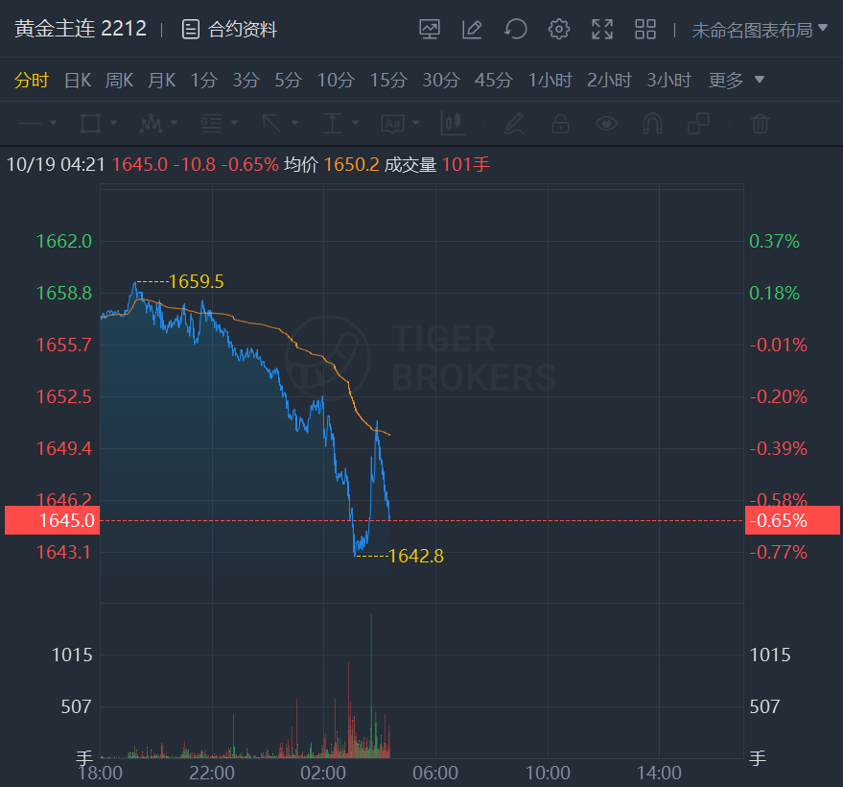Switch to the 日K timeframe tab
843x787 pixels.
77,81
